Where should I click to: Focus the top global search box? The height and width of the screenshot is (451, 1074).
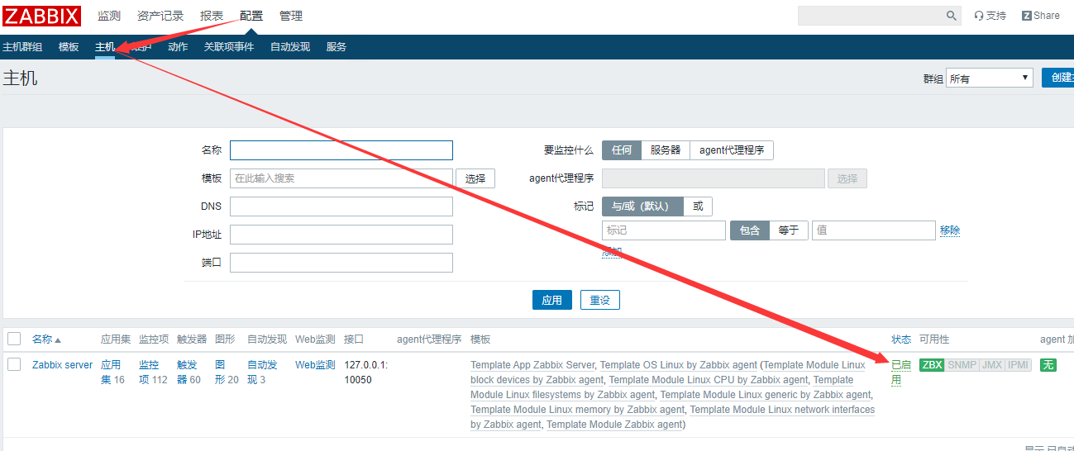tap(871, 16)
